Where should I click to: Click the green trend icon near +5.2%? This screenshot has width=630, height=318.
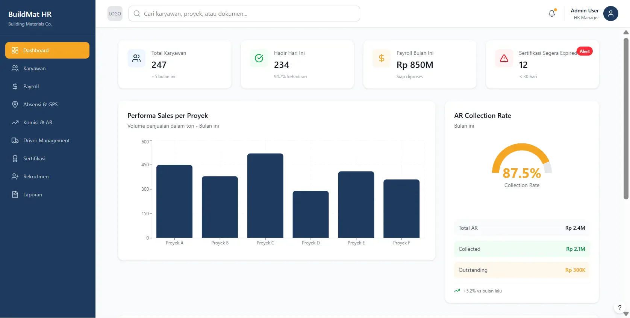457,291
